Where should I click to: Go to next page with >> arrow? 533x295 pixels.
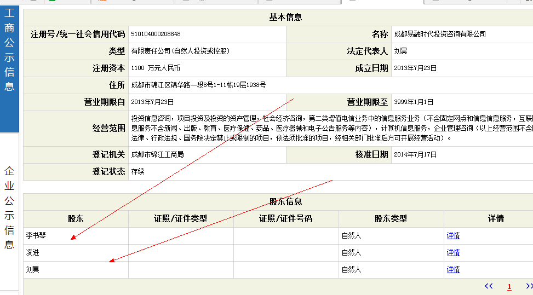(529, 286)
